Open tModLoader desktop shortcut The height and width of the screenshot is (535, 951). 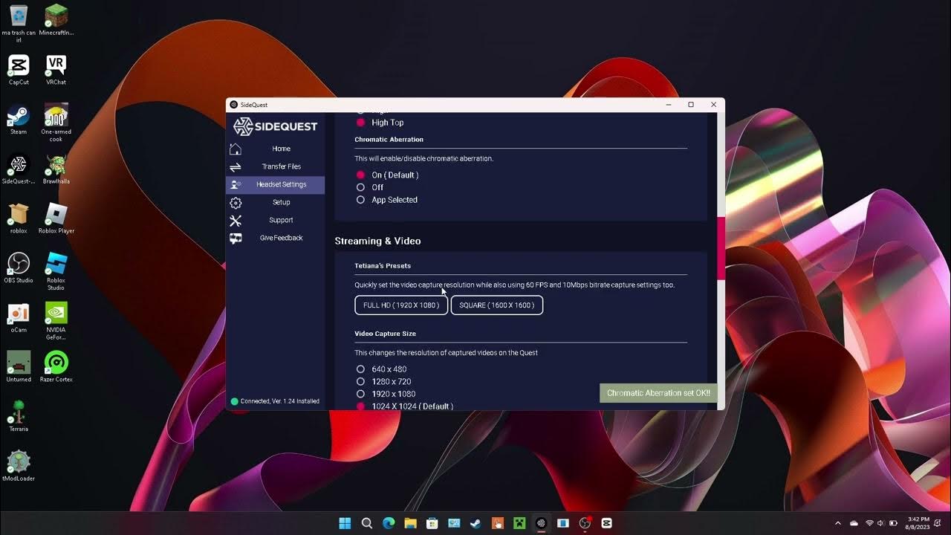(x=19, y=467)
